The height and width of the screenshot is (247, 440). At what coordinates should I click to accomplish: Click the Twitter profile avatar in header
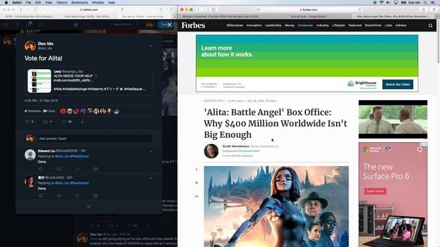pyautogui.click(x=150, y=25)
